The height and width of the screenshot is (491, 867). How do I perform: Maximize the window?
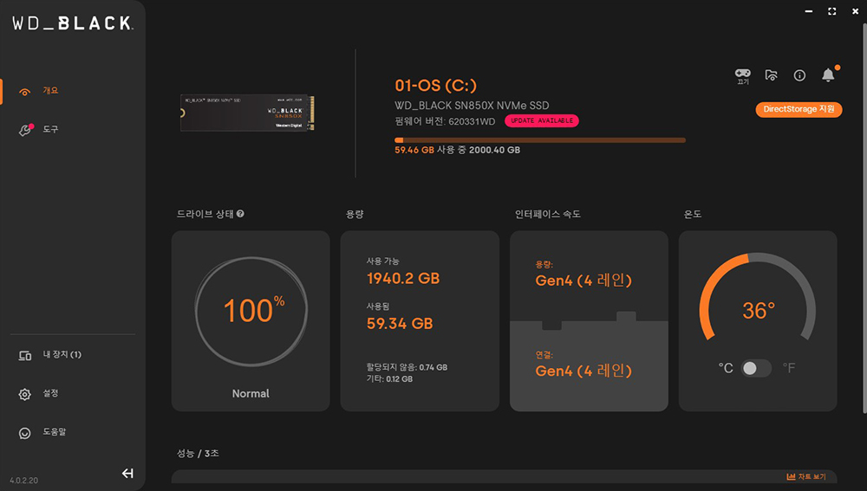tap(832, 11)
